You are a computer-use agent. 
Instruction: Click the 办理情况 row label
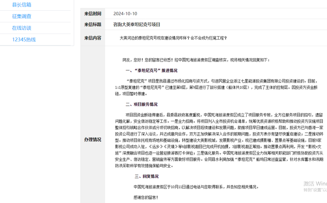93,139
